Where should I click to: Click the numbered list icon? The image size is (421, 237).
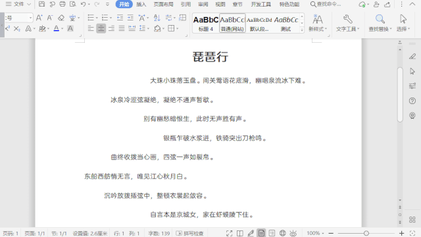(x=105, y=18)
